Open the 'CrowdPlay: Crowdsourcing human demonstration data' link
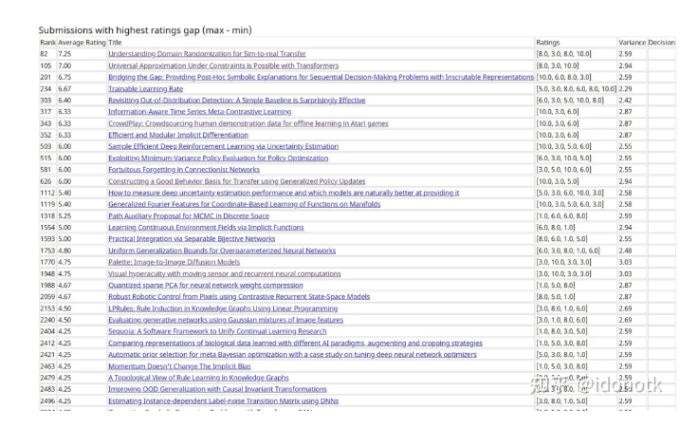This screenshot has height=429, width=698. click(248, 123)
